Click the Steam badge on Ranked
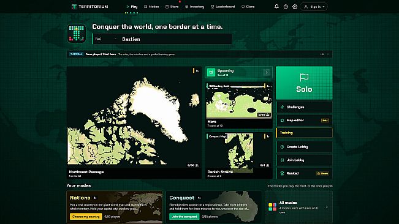Screen dimensions: 399x224 tap(322, 173)
